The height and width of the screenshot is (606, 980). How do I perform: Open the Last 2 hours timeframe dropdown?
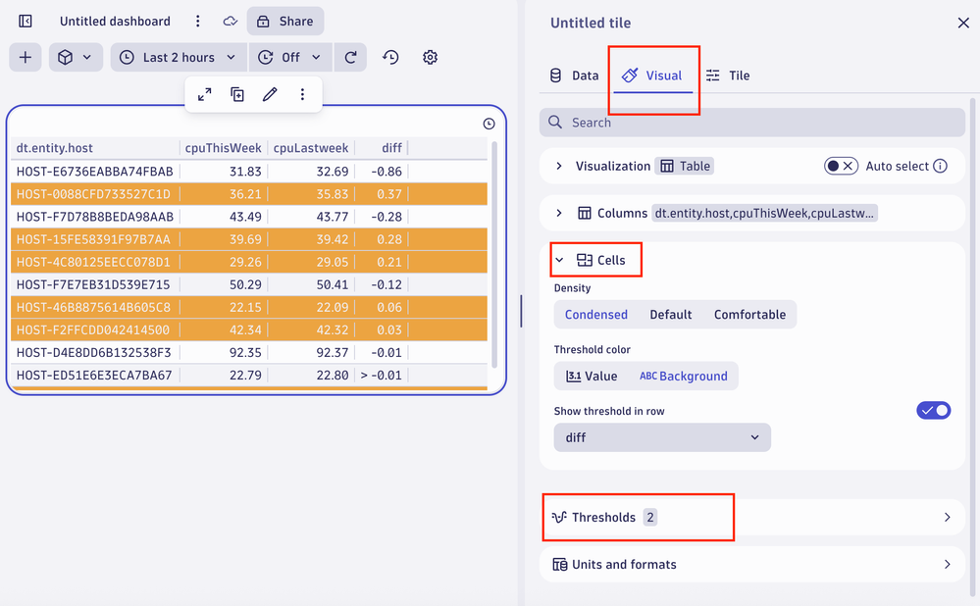tap(178, 57)
